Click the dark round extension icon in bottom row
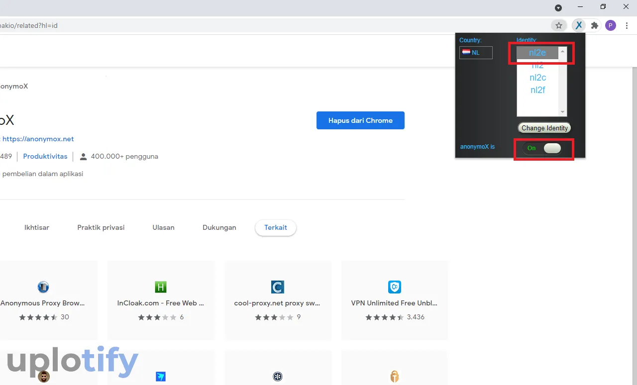Screen dimensions: 637x385 pyautogui.click(x=277, y=377)
